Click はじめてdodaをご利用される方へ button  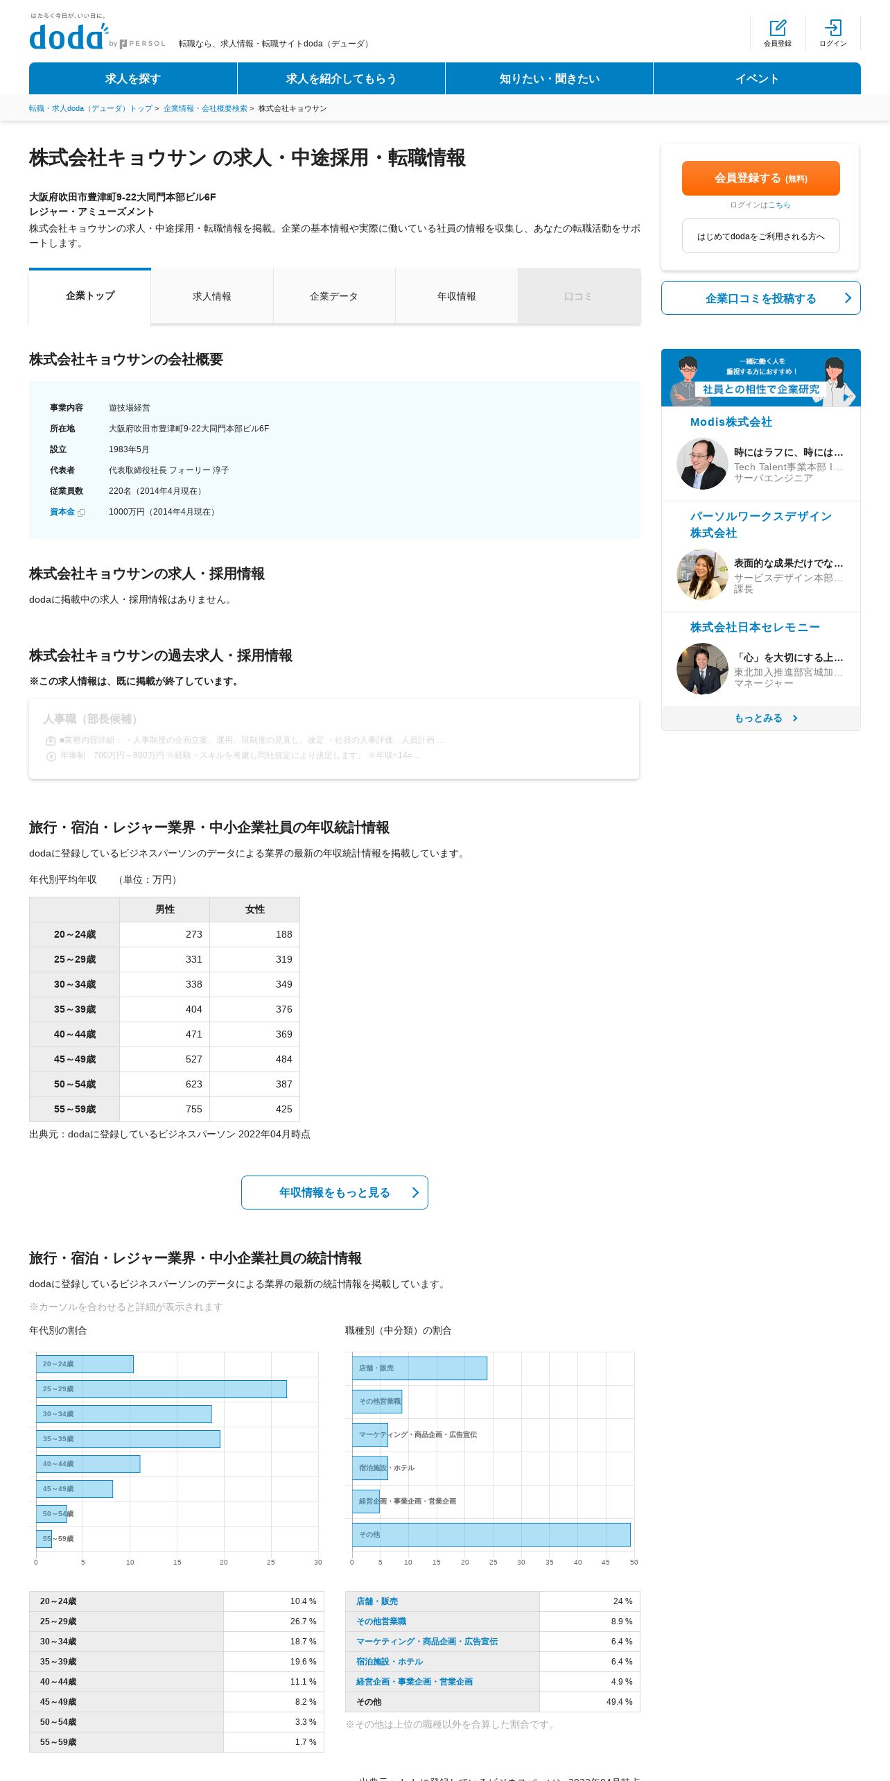pyautogui.click(x=761, y=236)
